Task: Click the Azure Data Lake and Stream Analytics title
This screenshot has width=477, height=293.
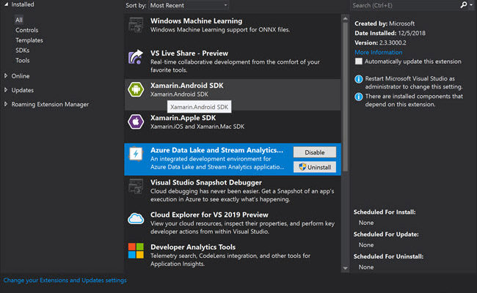Action: point(216,150)
